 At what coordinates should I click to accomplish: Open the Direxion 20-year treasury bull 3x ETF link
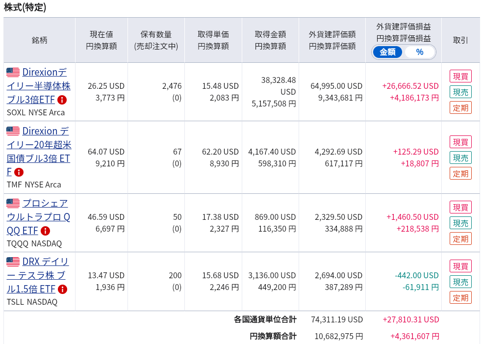click(39, 151)
